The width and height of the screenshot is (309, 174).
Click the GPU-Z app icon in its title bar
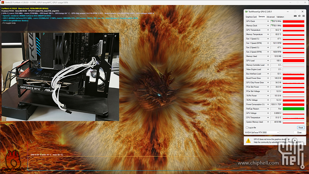(246, 12)
